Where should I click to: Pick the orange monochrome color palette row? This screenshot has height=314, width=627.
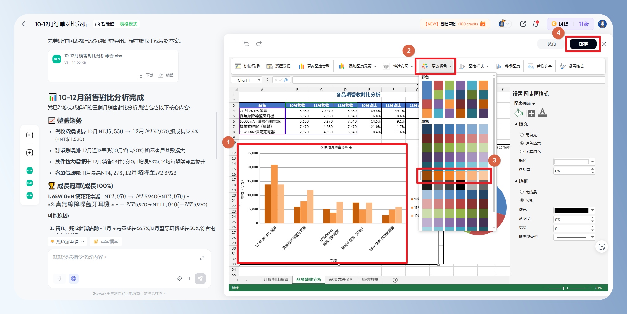pyautogui.click(x=455, y=176)
